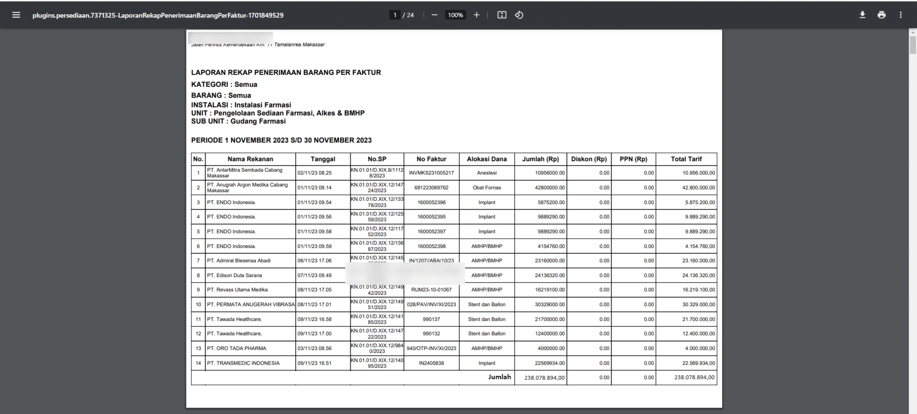Click the Nama Rekanan column header
This screenshot has width=917, height=414.
tap(250, 159)
